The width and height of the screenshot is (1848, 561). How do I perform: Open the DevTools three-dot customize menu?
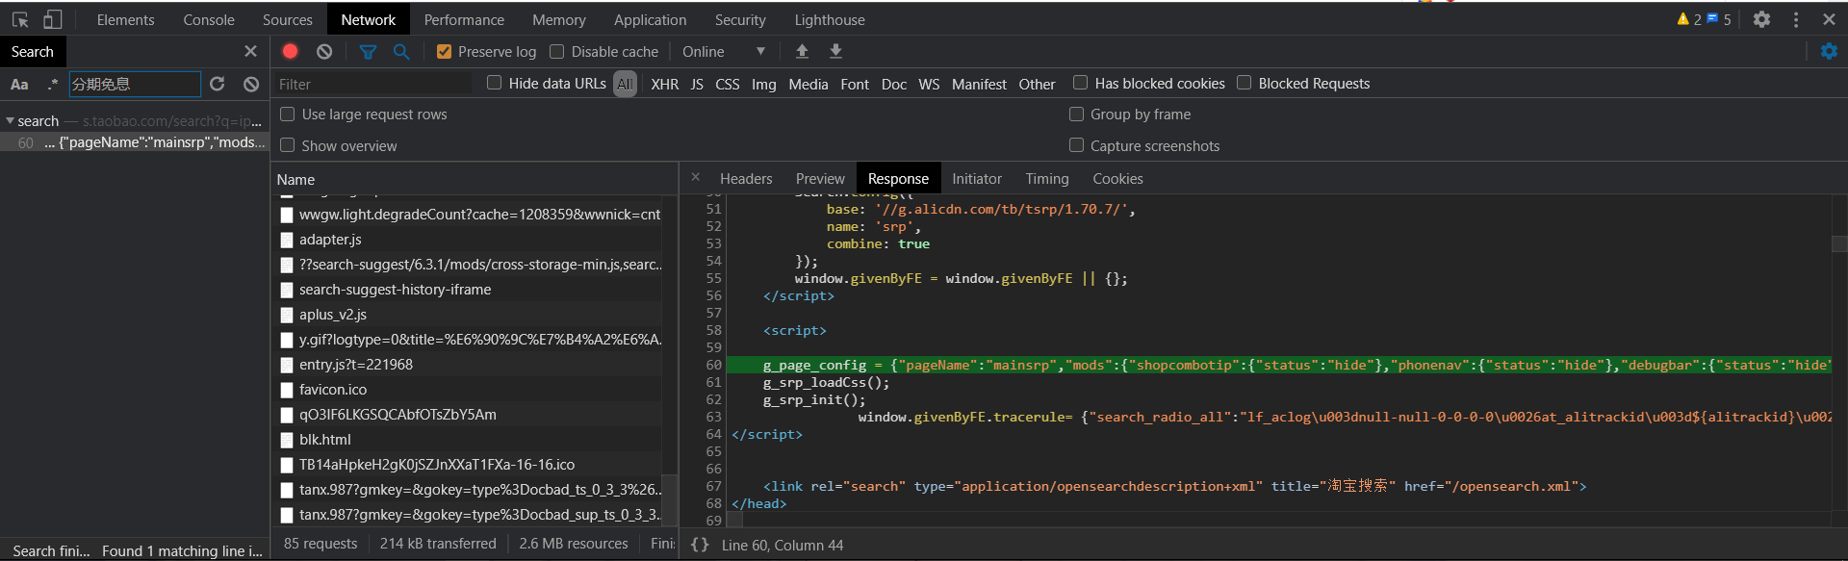click(1796, 19)
